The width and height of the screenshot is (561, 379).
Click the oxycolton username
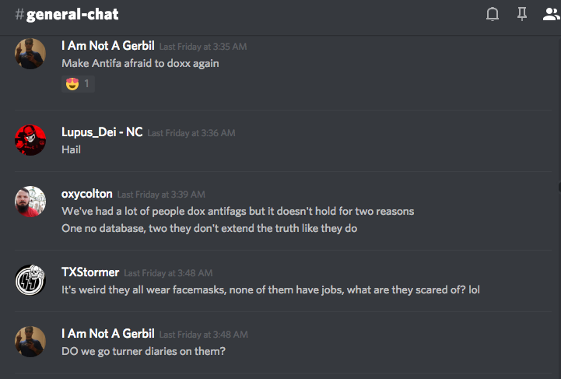(87, 194)
